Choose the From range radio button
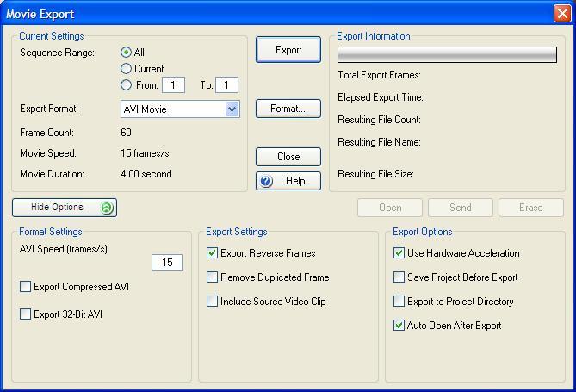 [x=126, y=85]
